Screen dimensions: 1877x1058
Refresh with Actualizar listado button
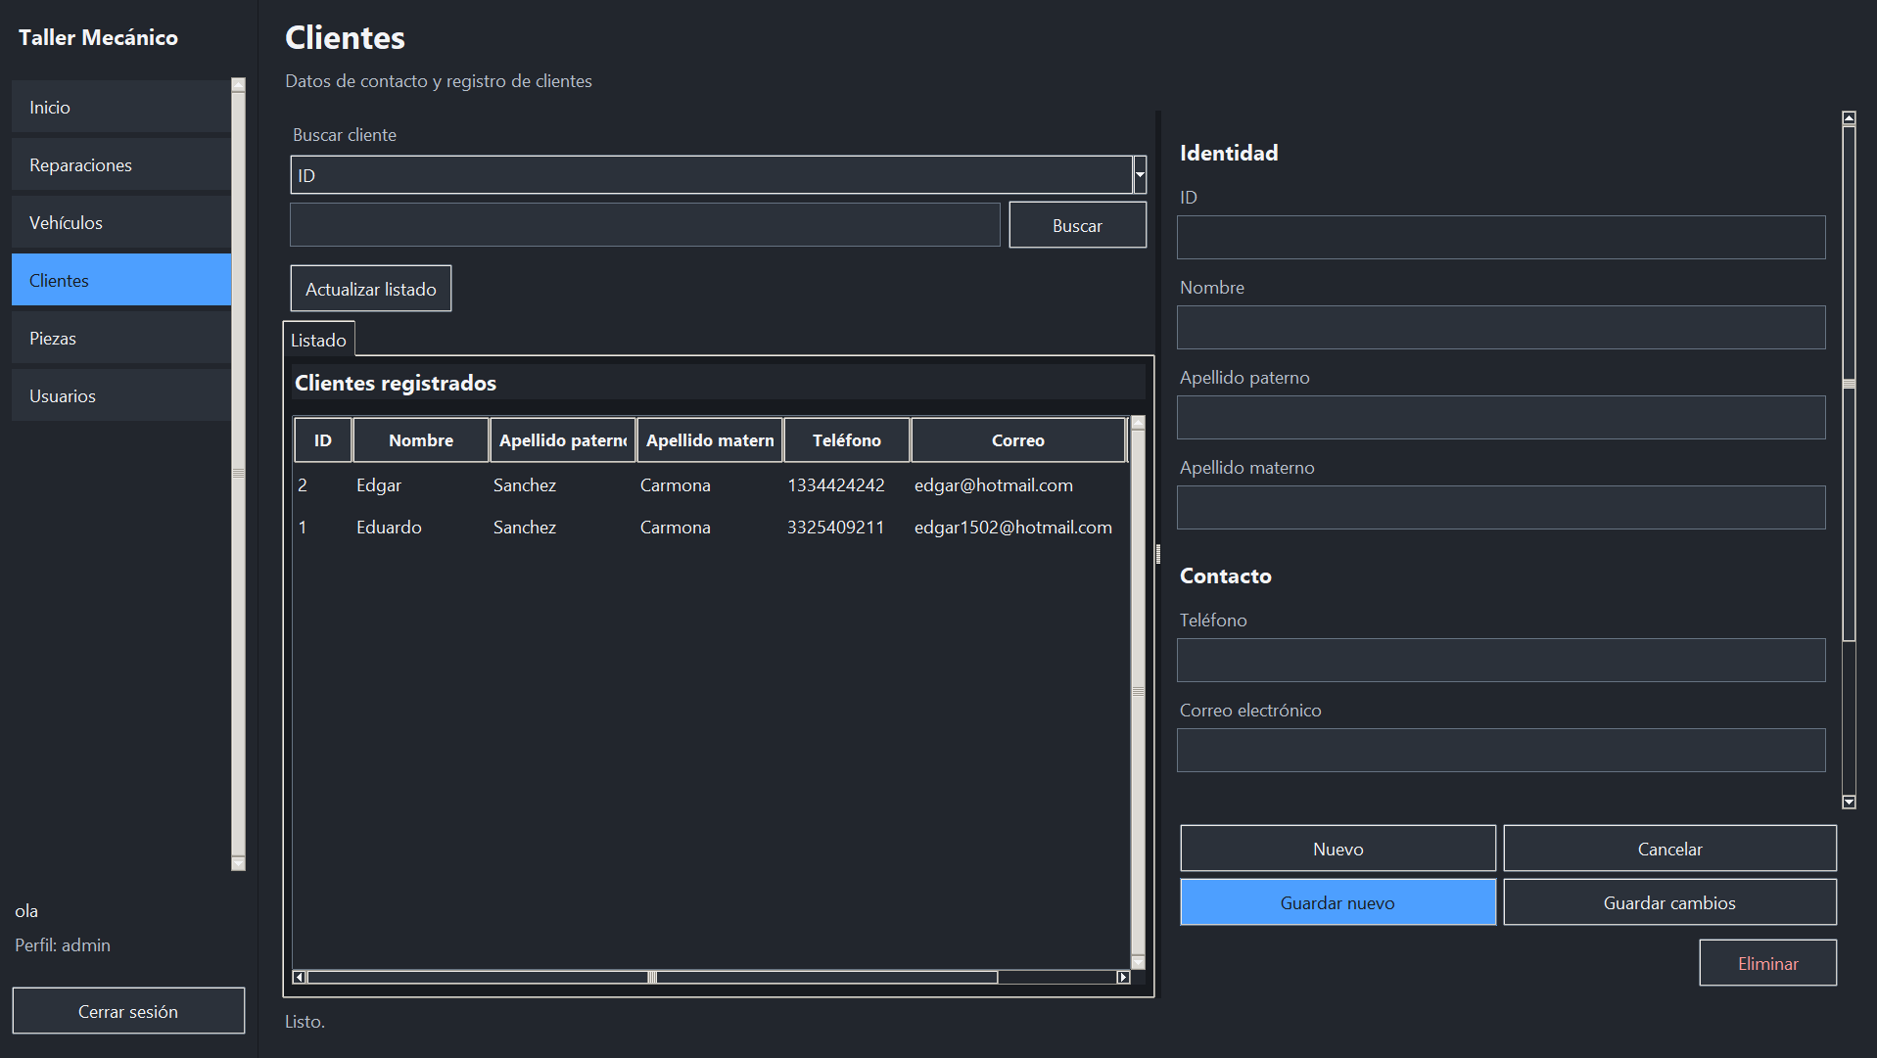[x=370, y=289]
